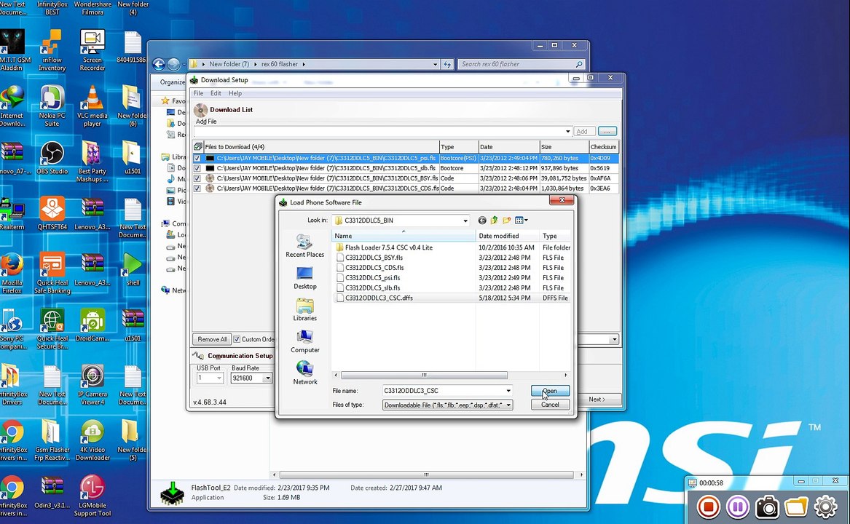The width and height of the screenshot is (850, 524).
Task: Click Checksum column header in download list
Action: click(603, 147)
